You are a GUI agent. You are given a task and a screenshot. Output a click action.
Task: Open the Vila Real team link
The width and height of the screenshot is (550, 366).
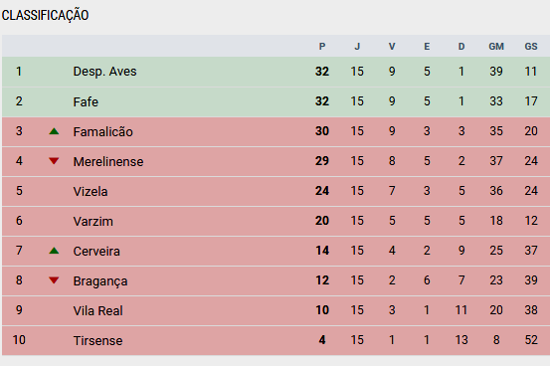click(x=97, y=310)
